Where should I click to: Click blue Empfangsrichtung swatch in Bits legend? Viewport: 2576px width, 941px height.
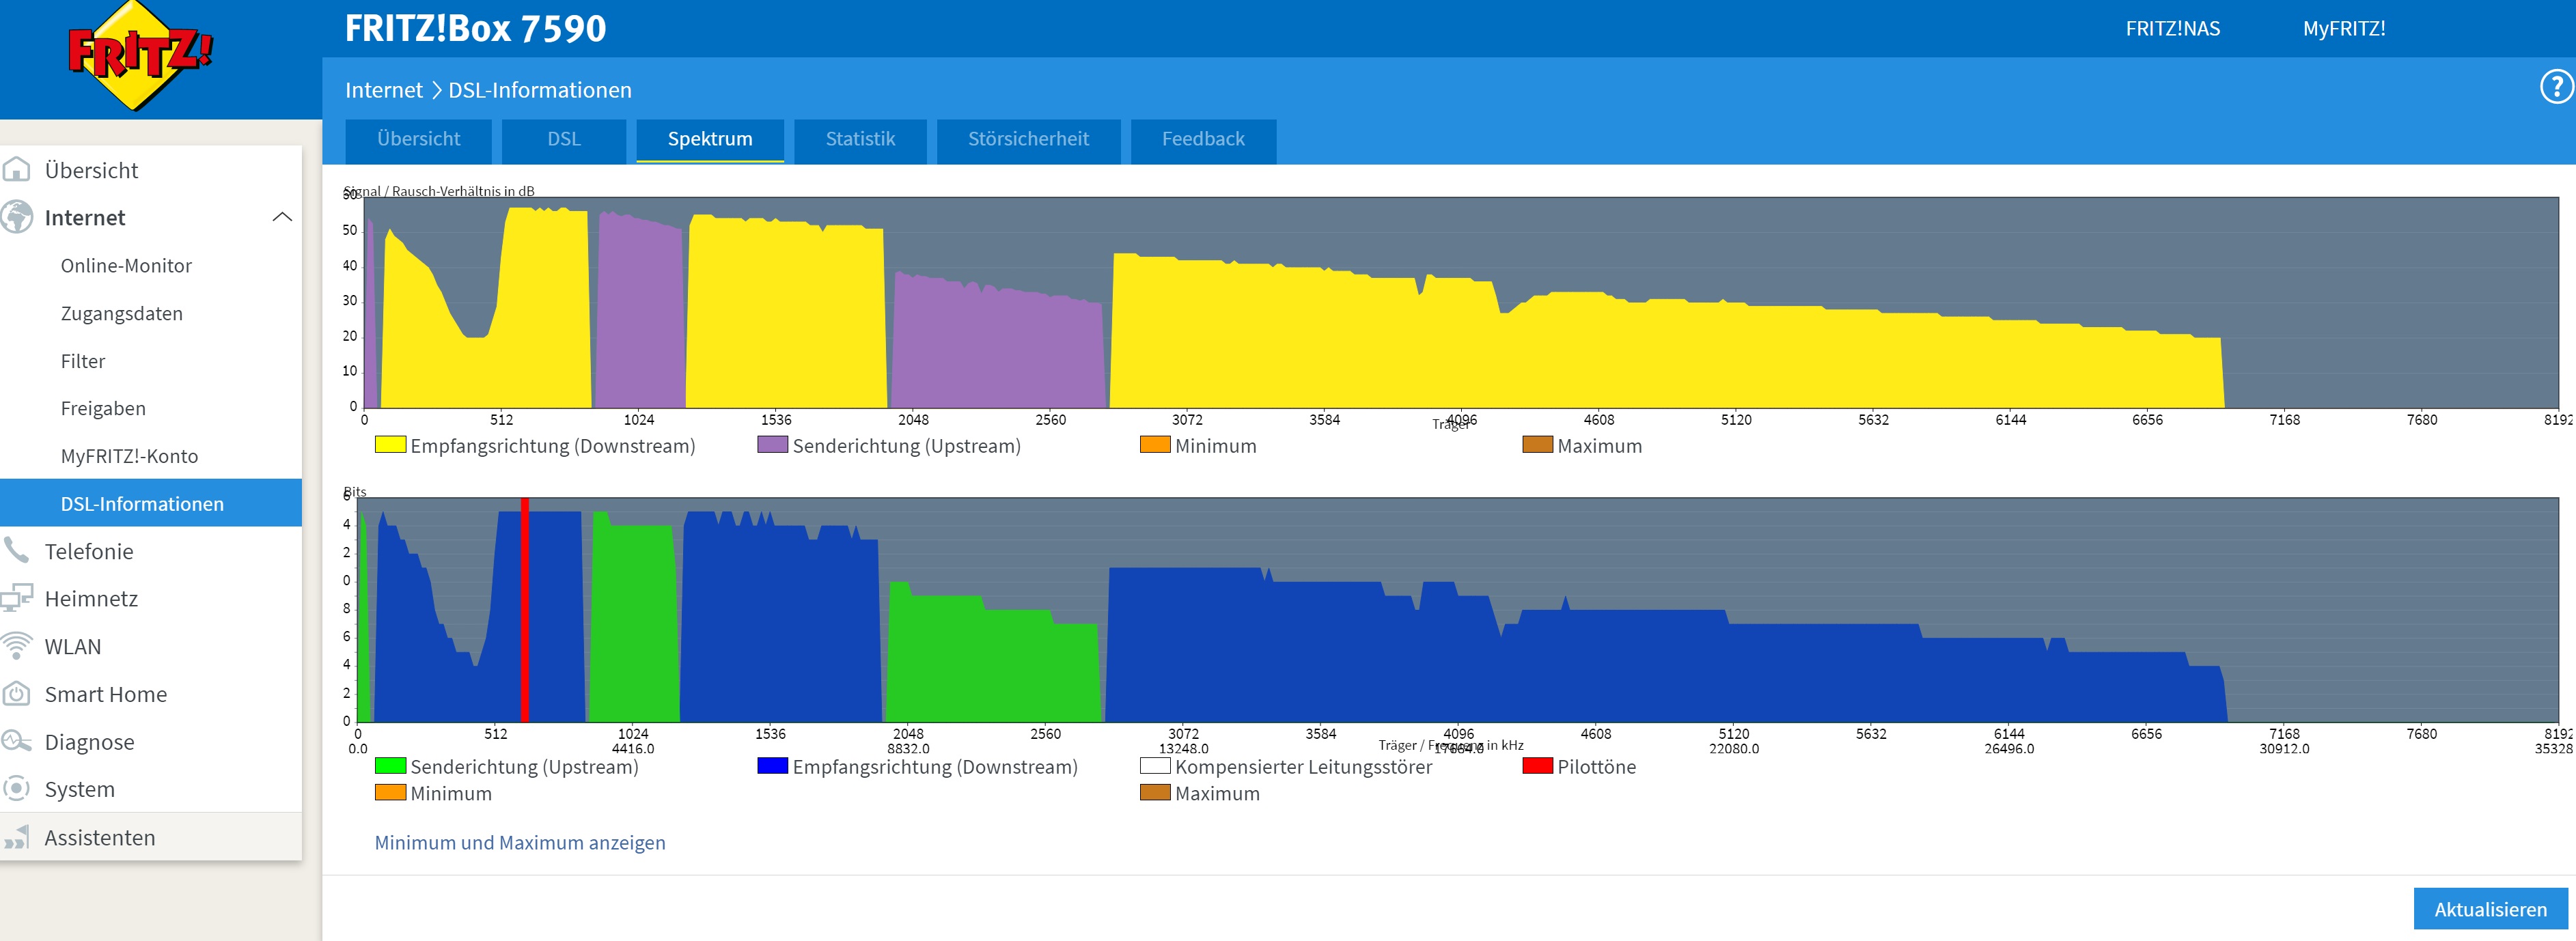point(772,766)
